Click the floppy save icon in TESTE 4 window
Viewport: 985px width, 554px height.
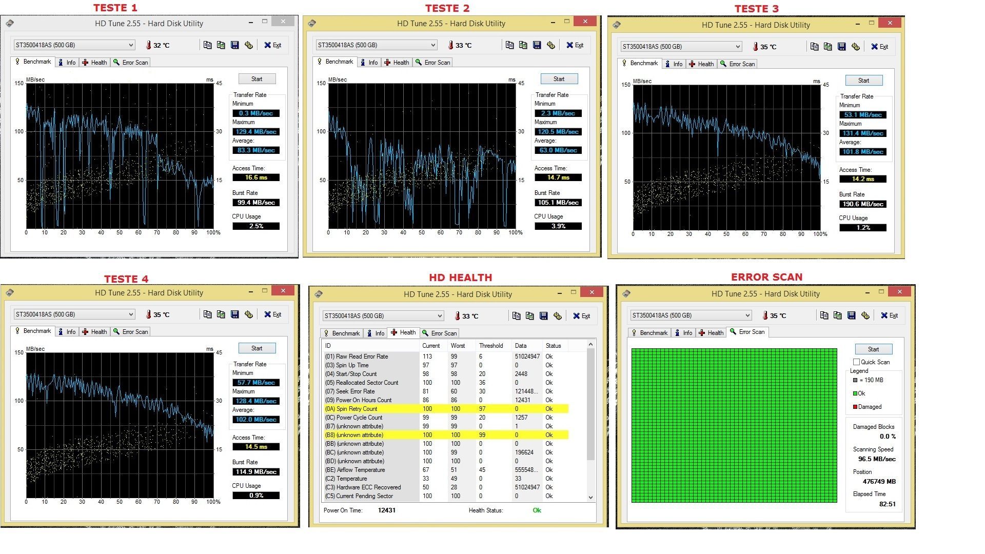pyautogui.click(x=235, y=314)
